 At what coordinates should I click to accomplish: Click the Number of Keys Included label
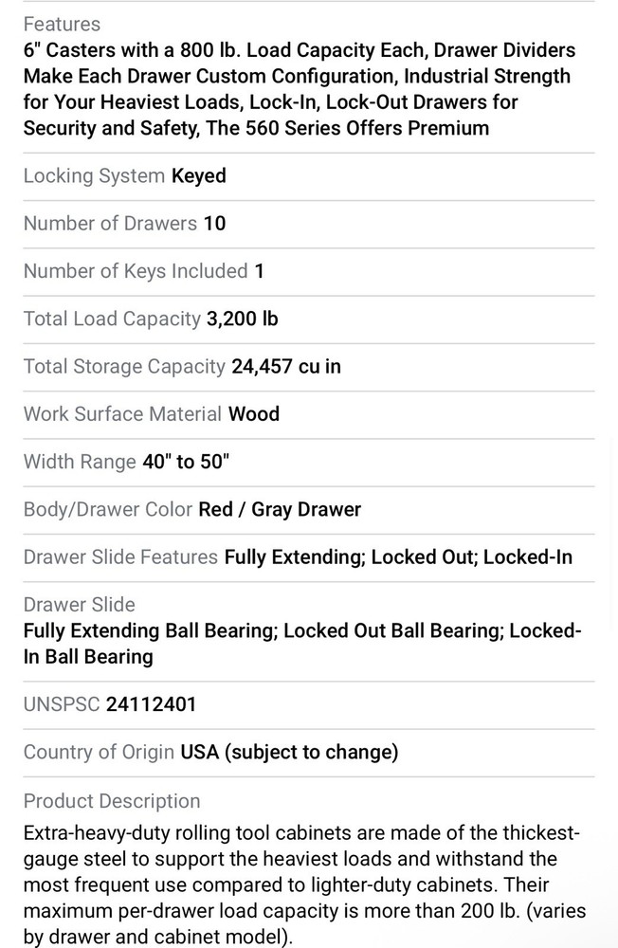click(x=136, y=271)
